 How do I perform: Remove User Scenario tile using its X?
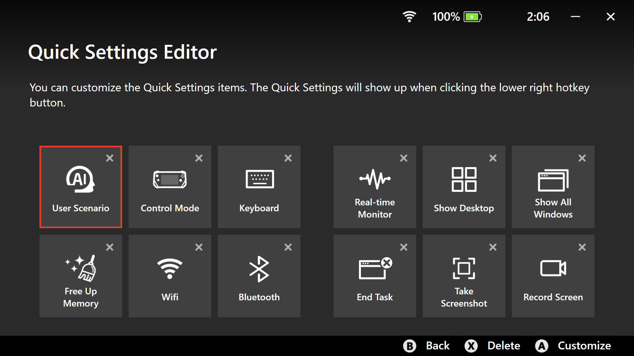pyautogui.click(x=110, y=158)
